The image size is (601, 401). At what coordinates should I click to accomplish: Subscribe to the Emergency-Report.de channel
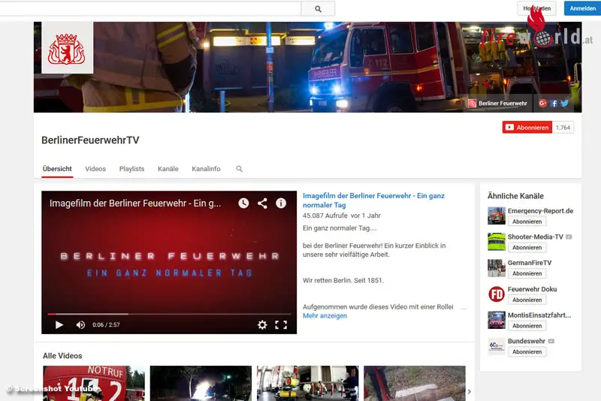[x=527, y=222]
